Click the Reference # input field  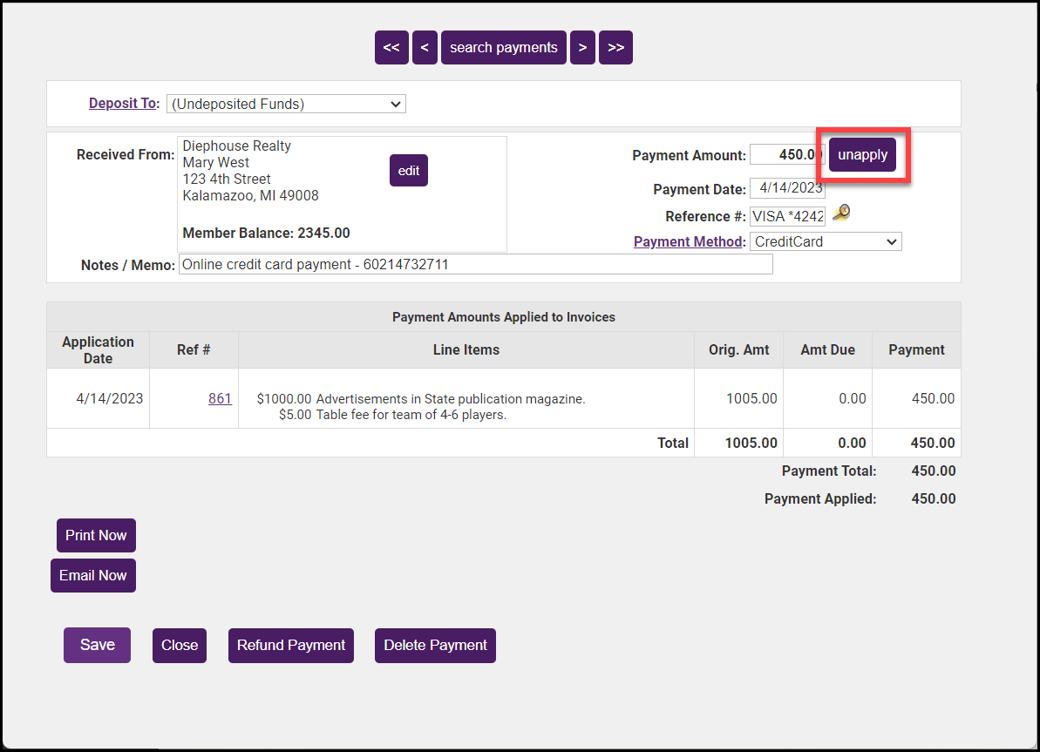[x=787, y=216]
